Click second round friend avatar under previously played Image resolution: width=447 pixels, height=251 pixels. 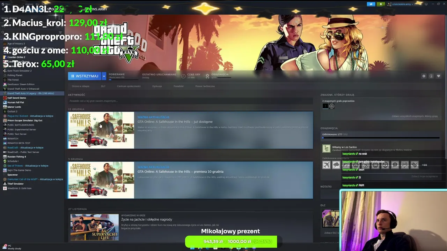coord(332,106)
